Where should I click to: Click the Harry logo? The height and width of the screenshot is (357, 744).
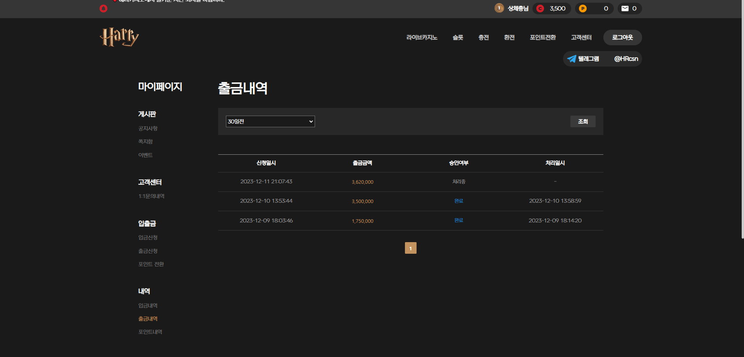point(119,37)
